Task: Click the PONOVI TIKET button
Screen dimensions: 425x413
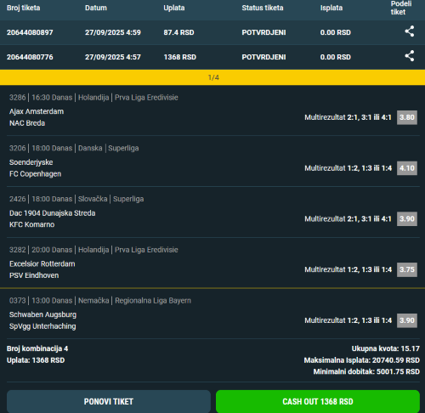Action: pos(109,401)
